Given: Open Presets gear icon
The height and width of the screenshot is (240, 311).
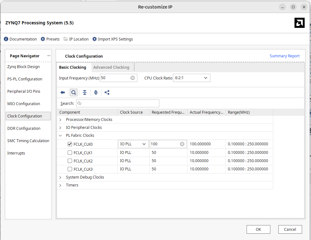Looking at the screenshot, I should (x=43, y=39).
